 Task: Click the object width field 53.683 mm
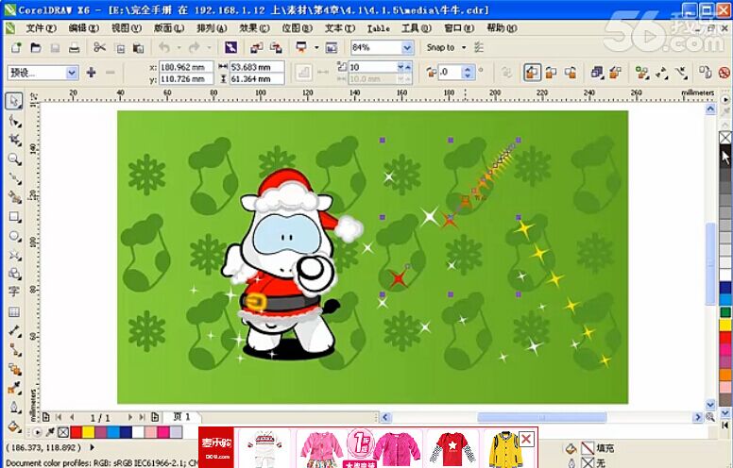tap(256, 67)
